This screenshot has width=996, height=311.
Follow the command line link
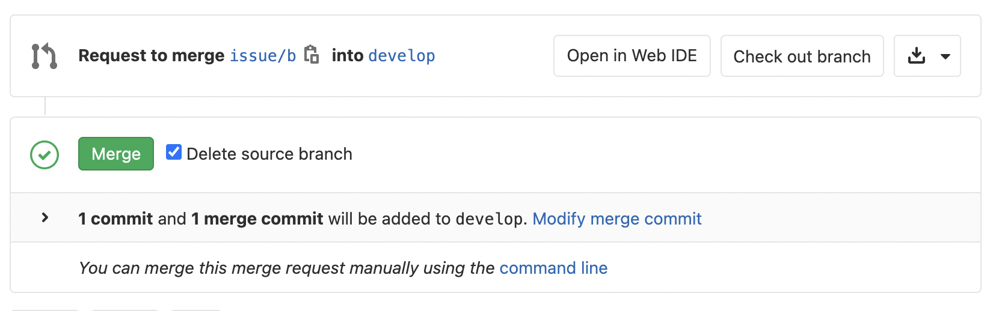point(553,268)
